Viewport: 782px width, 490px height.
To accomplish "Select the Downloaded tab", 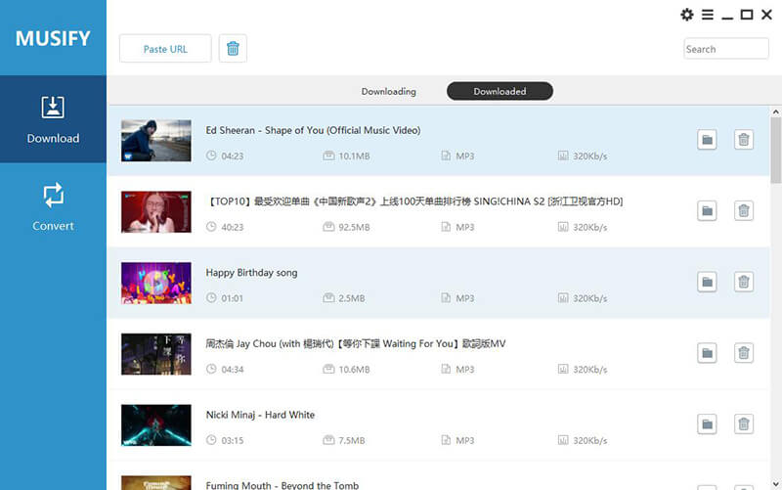I will 500,91.
